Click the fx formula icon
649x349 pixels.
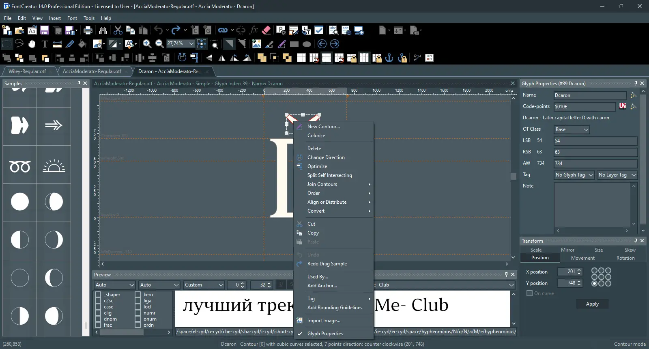tap(254, 30)
